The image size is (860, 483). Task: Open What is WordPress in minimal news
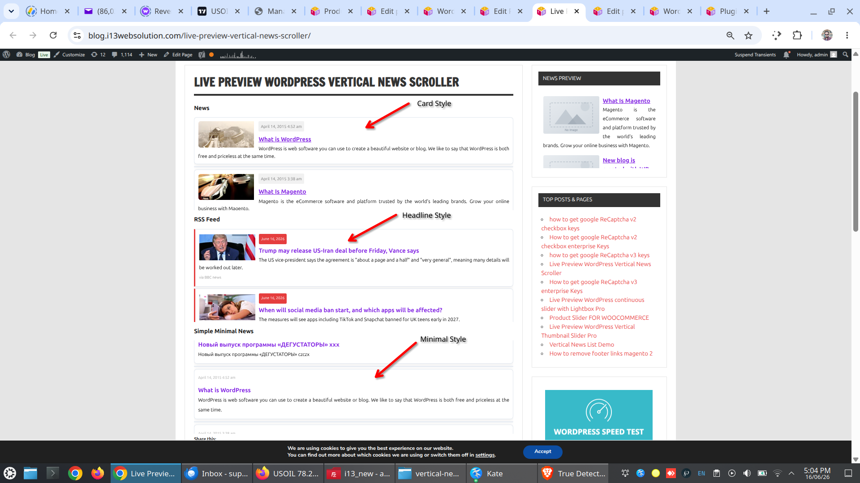[224, 390]
